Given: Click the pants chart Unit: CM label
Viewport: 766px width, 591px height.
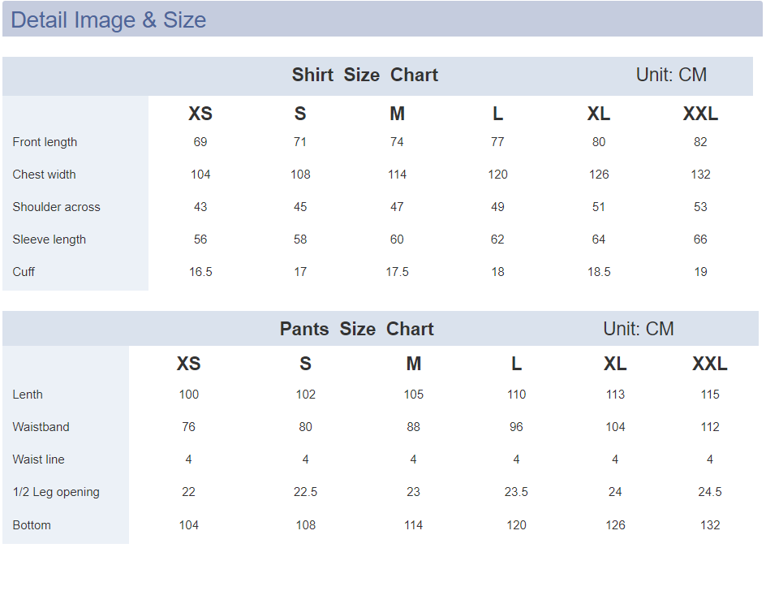Looking at the screenshot, I should pos(638,329).
